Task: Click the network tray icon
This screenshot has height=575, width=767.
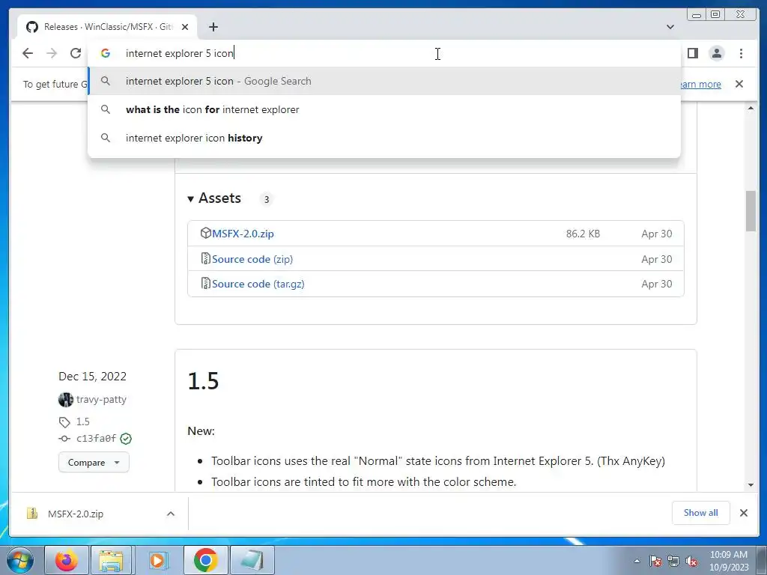Action: [673, 561]
